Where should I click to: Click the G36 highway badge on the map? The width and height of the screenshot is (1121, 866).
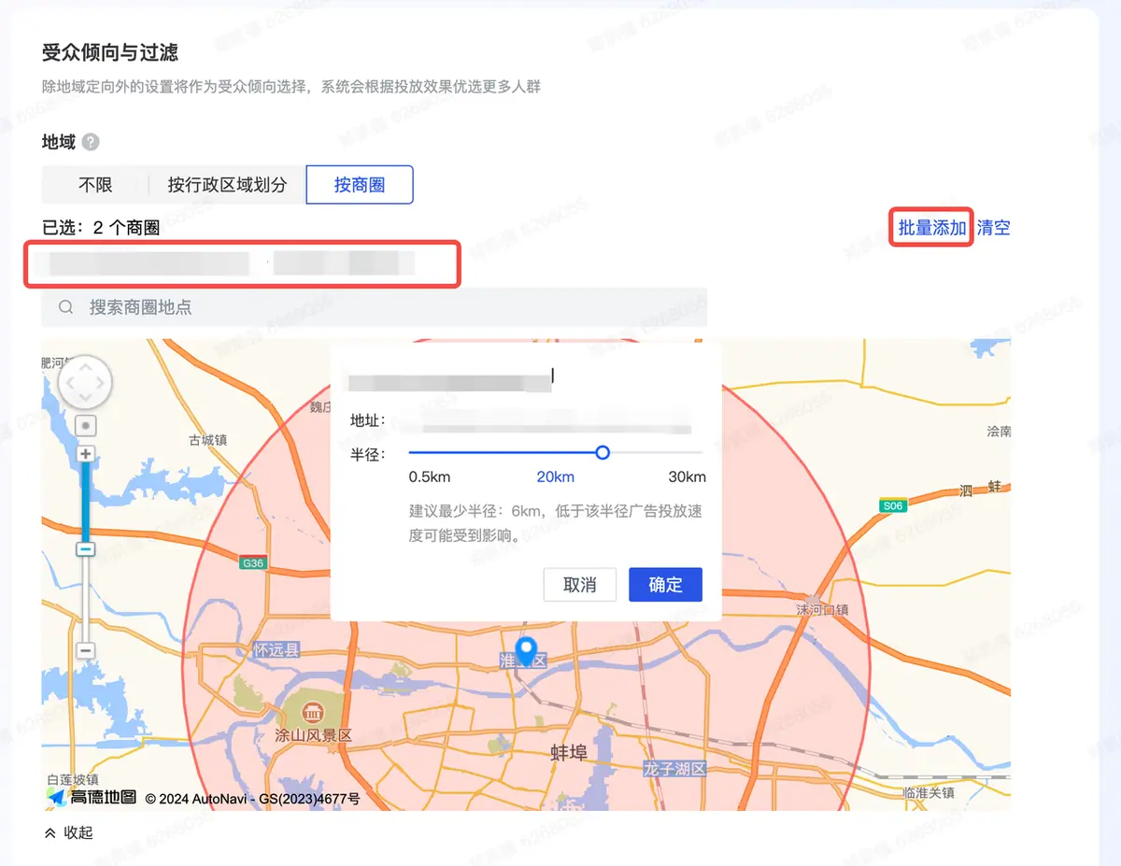pos(252,563)
